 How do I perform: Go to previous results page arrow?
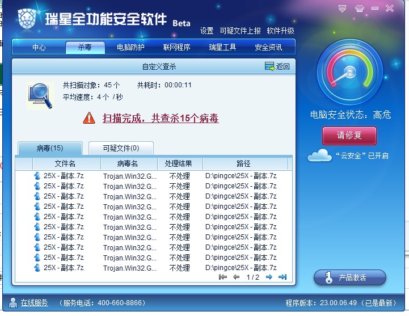(x=236, y=277)
